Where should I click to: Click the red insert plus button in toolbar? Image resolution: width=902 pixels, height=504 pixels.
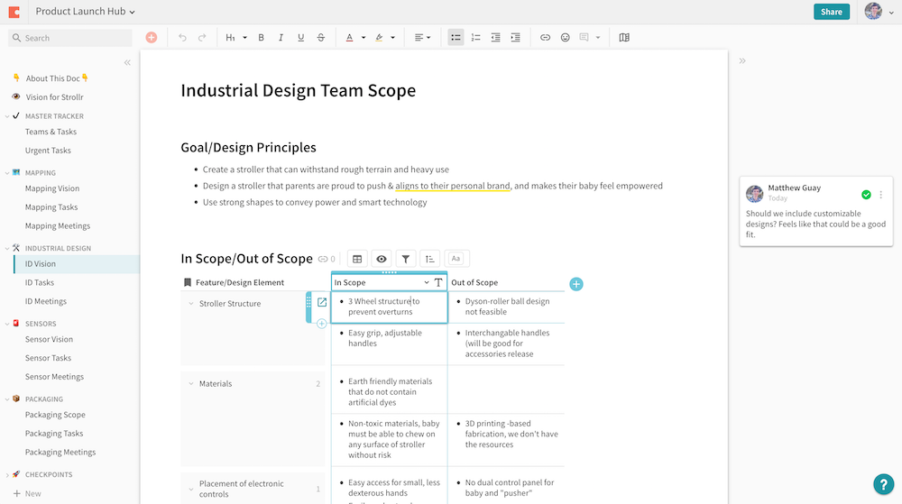tap(151, 38)
